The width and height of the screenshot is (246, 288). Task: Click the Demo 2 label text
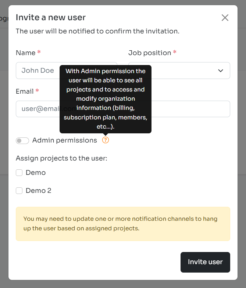click(39, 191)
